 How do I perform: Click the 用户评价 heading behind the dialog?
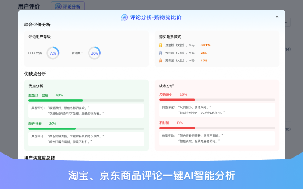(x=29, y=6)
